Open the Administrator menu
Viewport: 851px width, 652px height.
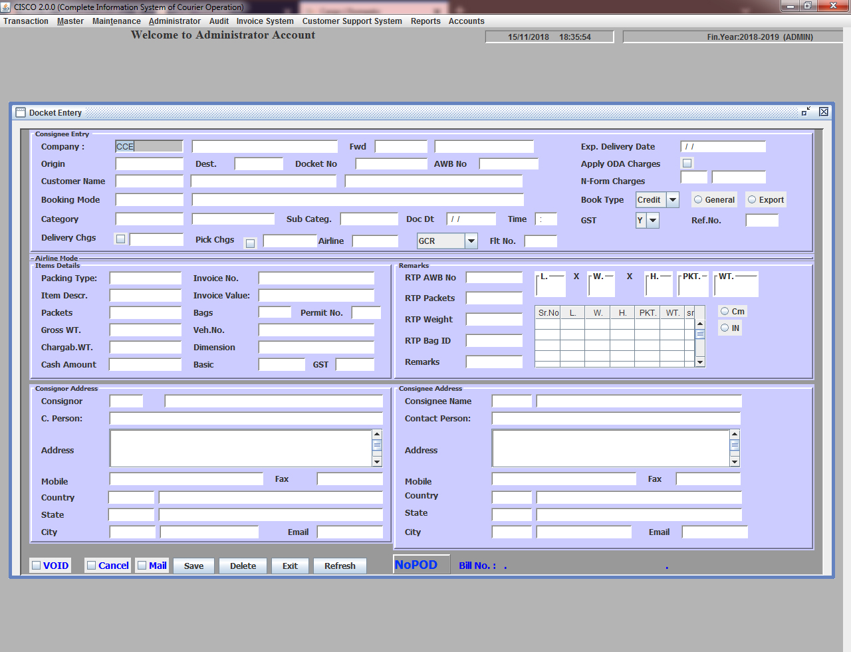pos(175,21)
